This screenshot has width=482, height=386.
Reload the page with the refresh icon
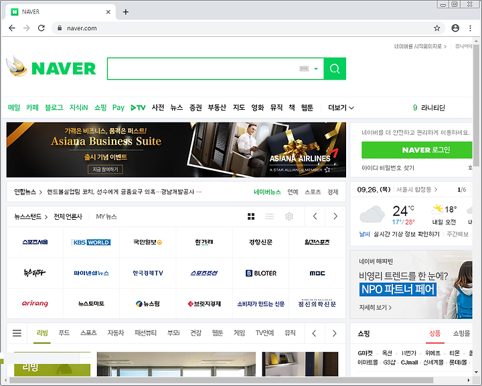[42, 28]
